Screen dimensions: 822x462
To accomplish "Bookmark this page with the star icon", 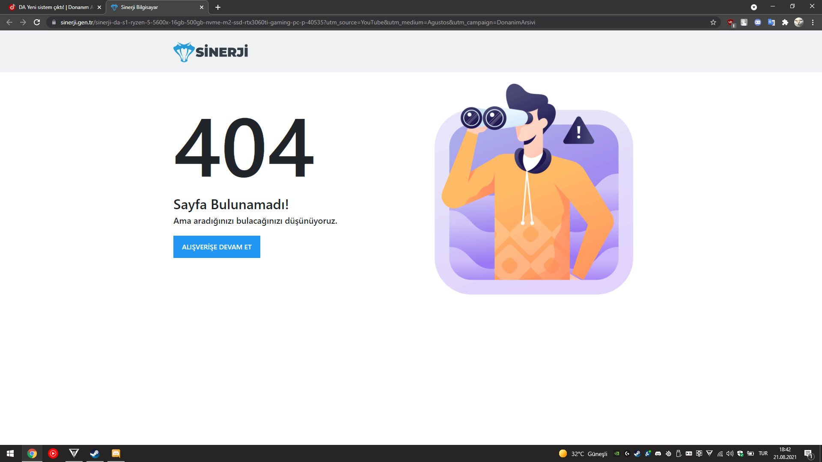I will pos(713,22).
